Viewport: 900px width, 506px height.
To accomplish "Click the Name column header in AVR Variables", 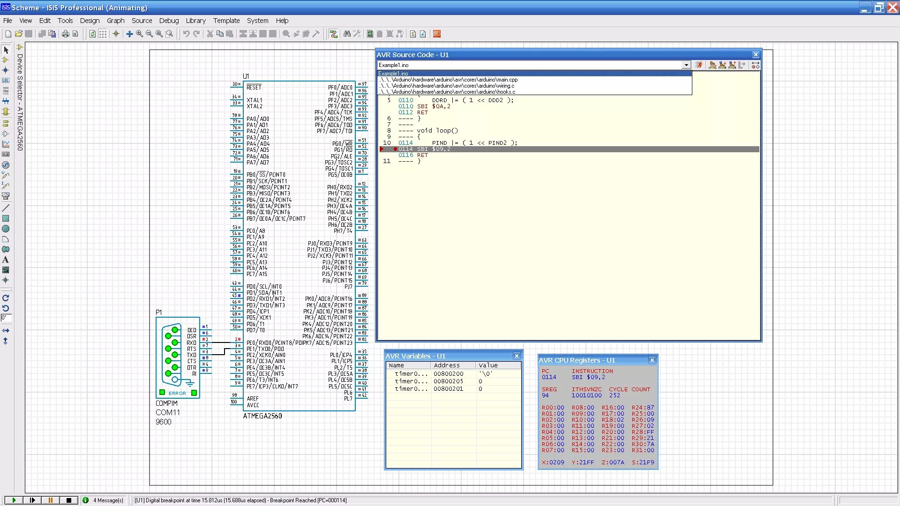I will click(x=408, y=365).
